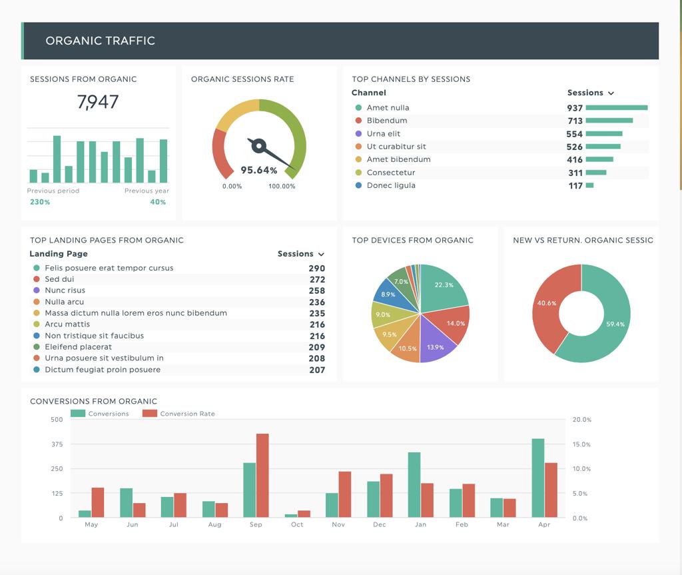Image resolution: width=682 pixels, height=575 pixels.
Task: Toggle the Conversions legend item
Action: pyautogui.click(x=100, y=414)
